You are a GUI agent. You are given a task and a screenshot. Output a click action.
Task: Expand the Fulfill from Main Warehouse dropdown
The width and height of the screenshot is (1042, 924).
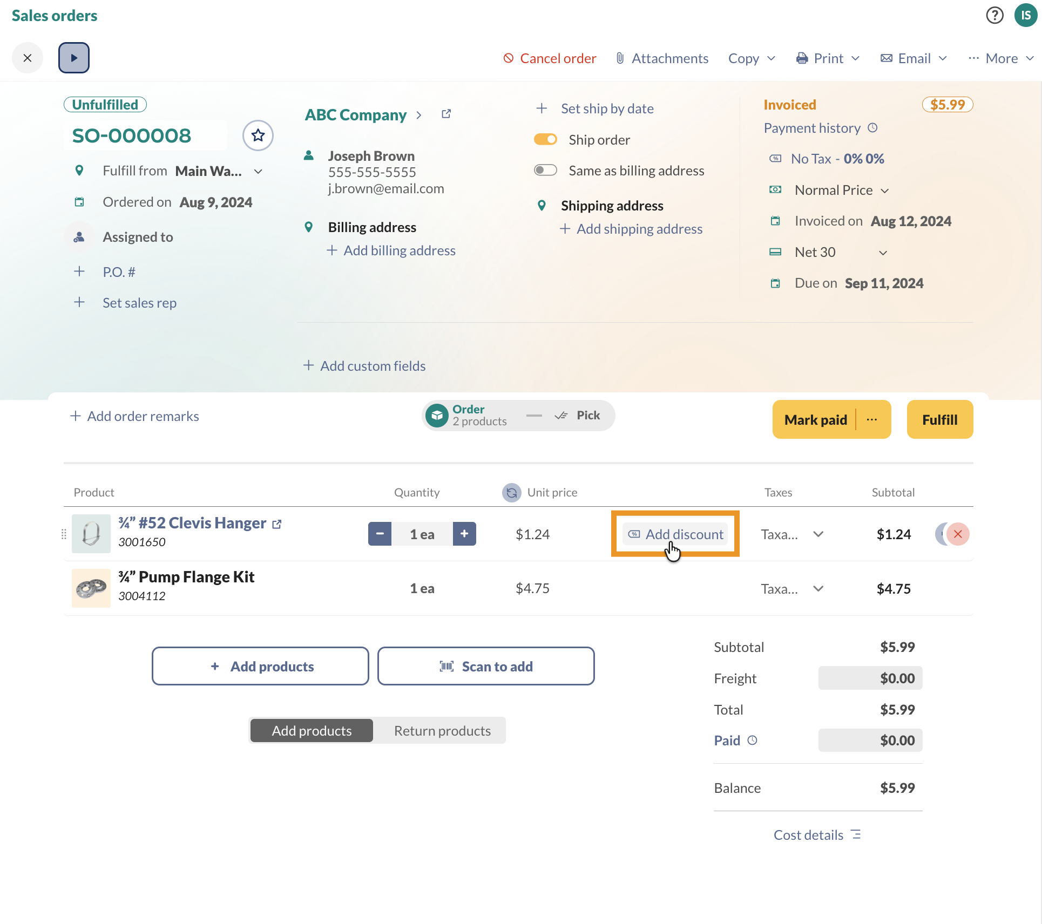[x=258, y=171]
